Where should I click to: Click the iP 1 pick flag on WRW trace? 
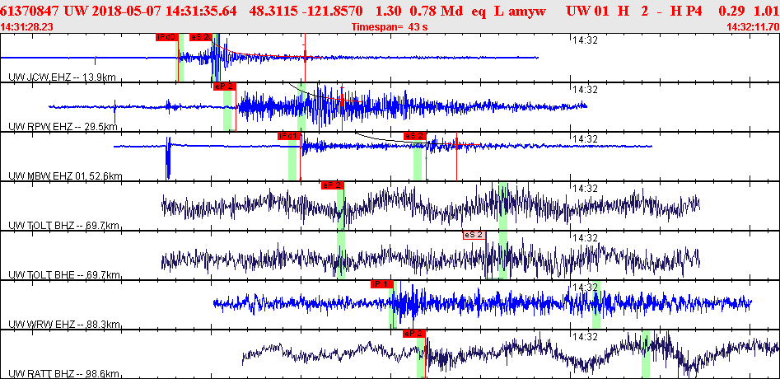[x=381, y=284]
